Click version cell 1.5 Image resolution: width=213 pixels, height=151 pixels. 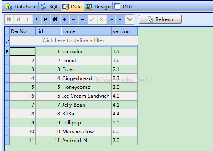[x=124, y=52]
